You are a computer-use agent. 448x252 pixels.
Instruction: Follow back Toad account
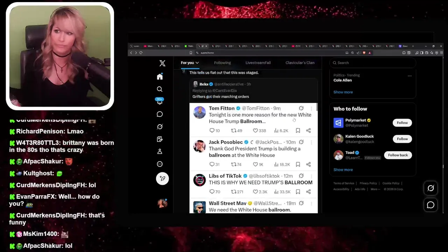pyautogui.click(x=398, y=155)
